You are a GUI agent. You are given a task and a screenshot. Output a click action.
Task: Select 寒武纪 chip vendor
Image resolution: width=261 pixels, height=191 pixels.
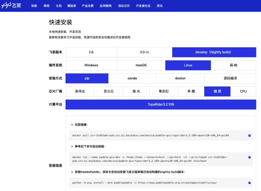(x=164, y=91)
